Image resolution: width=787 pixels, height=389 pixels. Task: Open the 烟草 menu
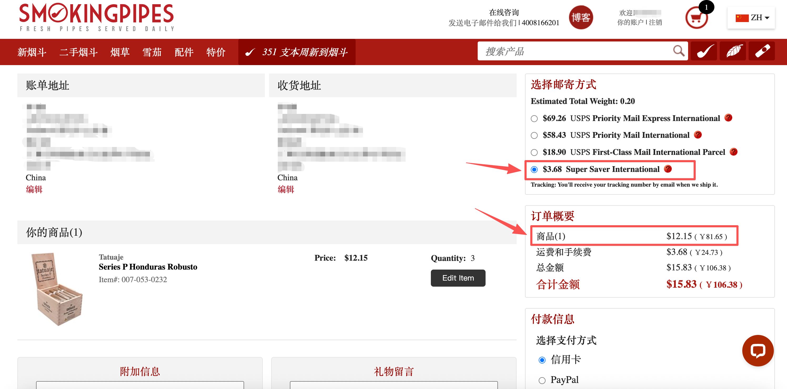pos(120,52)
